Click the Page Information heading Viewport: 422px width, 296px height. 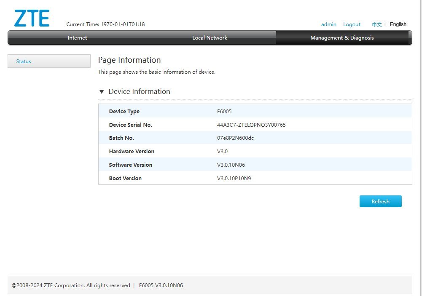[129, 60]
